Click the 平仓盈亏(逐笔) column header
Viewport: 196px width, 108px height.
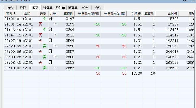(88, 14)
